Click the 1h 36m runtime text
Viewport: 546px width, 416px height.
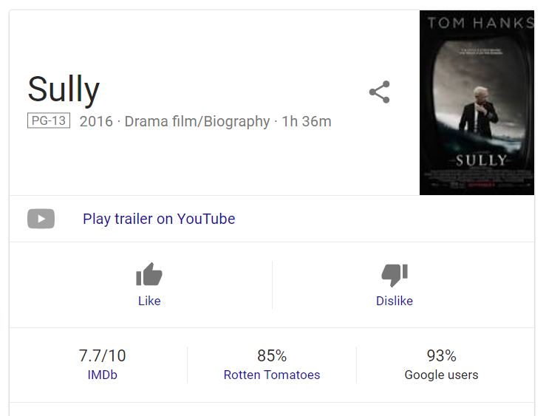(307, 121)
